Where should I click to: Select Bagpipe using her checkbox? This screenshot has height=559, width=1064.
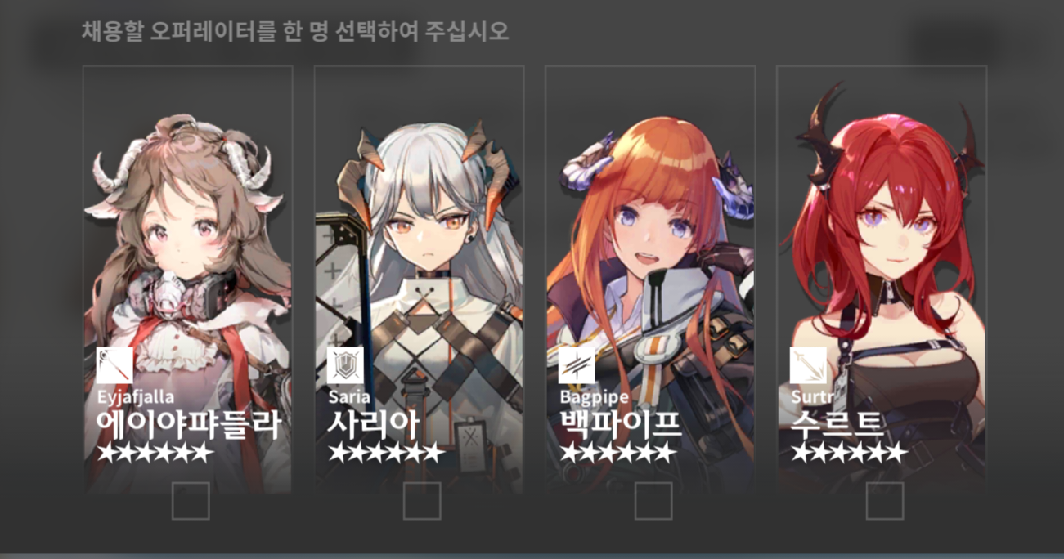coord(653,501)
